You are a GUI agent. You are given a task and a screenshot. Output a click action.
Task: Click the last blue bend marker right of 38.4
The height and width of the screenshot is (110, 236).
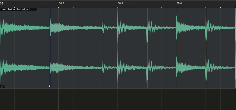pos(206,47)
